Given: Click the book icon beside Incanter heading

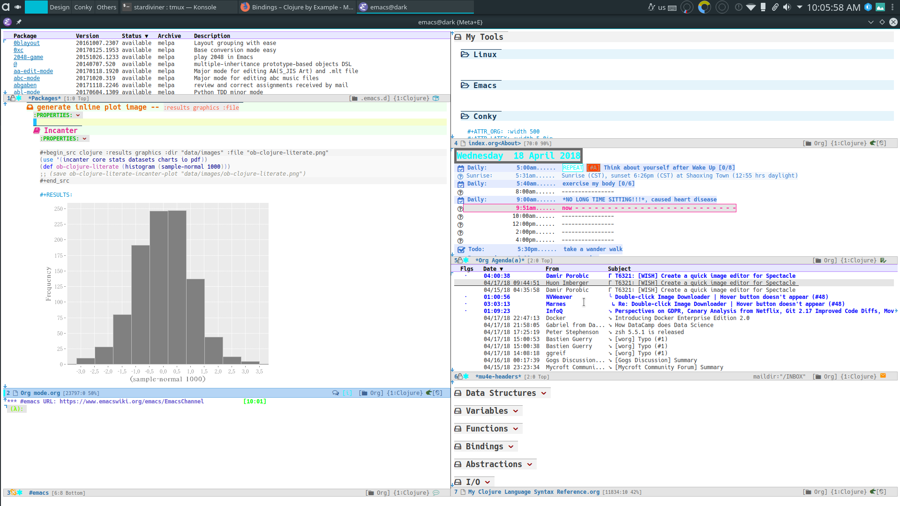Looking at the screenshot, I should click(37, 131).
